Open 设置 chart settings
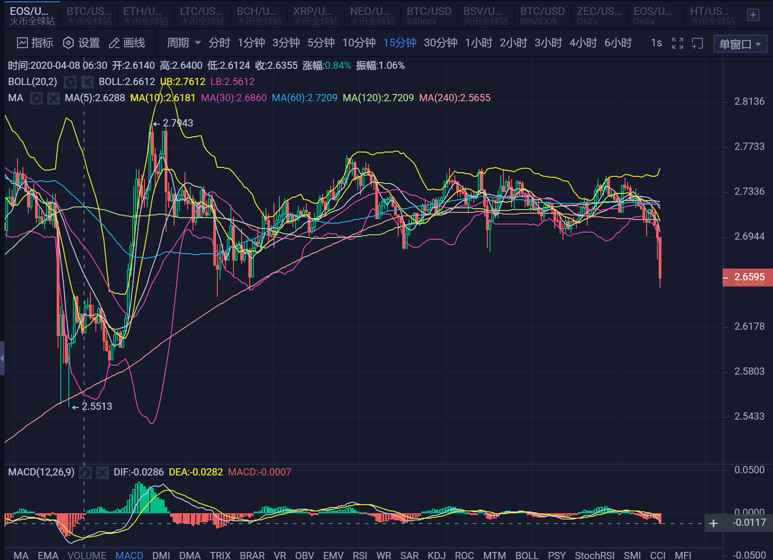 [x=68, y=43]
